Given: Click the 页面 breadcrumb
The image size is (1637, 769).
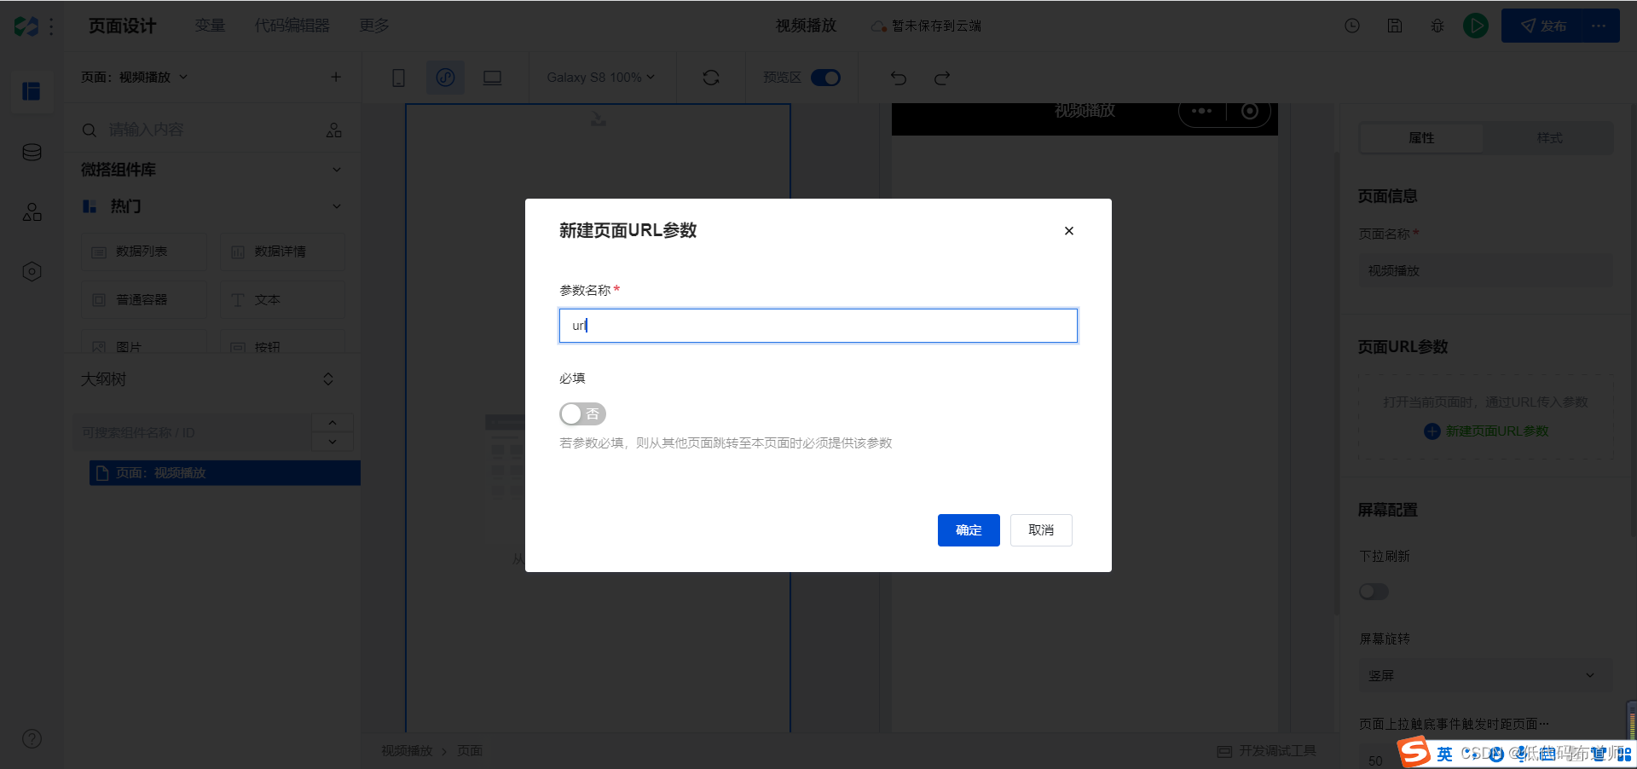Looking at the screenshot, I should [470, 751].
